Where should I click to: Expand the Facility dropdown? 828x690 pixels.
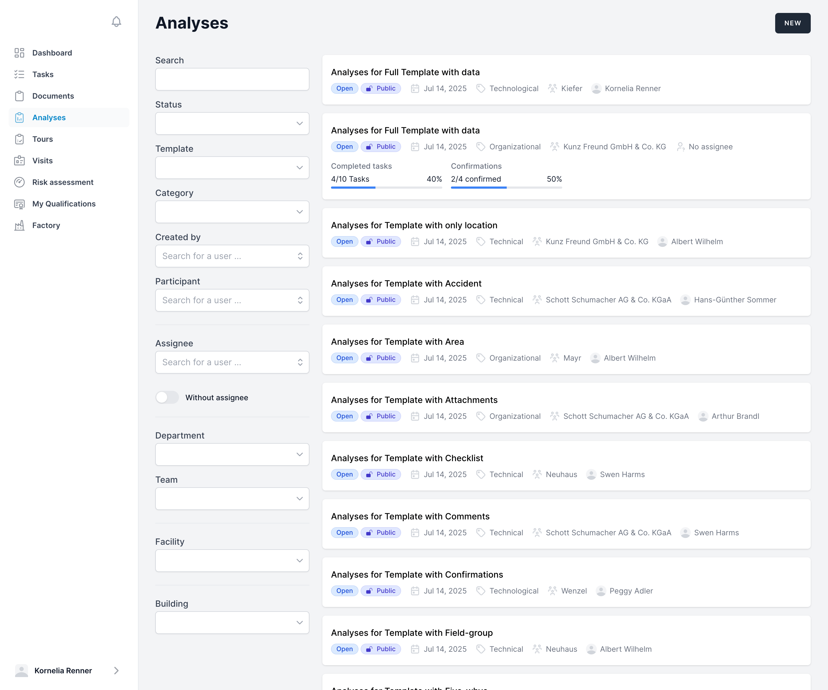pos(232,561)
